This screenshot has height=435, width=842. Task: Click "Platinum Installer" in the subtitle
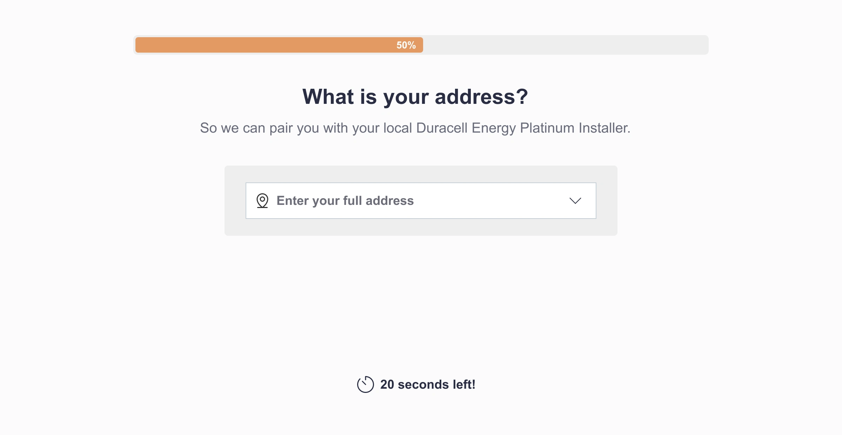coord(575,128)
